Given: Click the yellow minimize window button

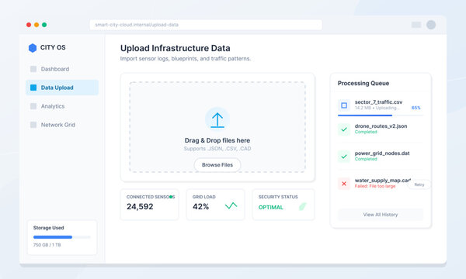Looking at the screenshot, I should [x=37, y=25].
